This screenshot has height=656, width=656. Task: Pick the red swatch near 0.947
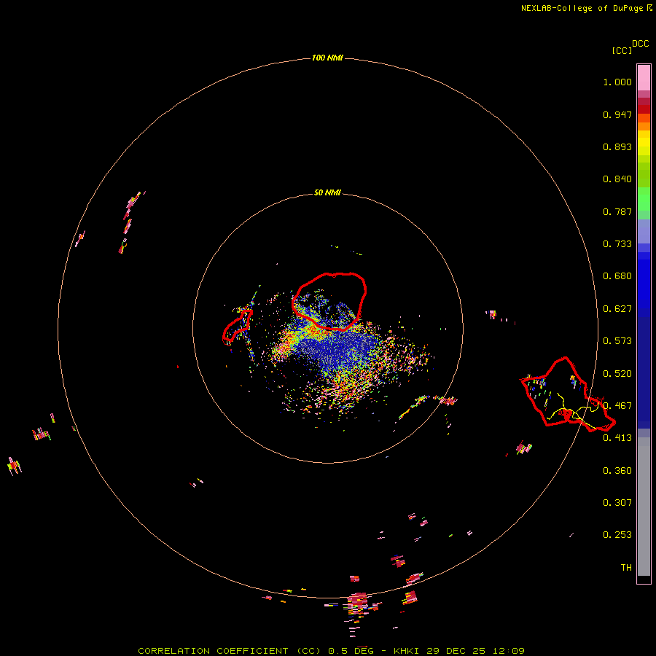coord(644,109)
